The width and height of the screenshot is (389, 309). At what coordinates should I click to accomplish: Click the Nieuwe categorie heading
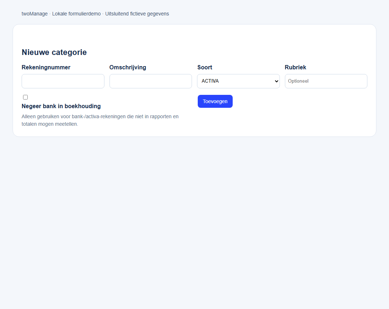[54, 52]
